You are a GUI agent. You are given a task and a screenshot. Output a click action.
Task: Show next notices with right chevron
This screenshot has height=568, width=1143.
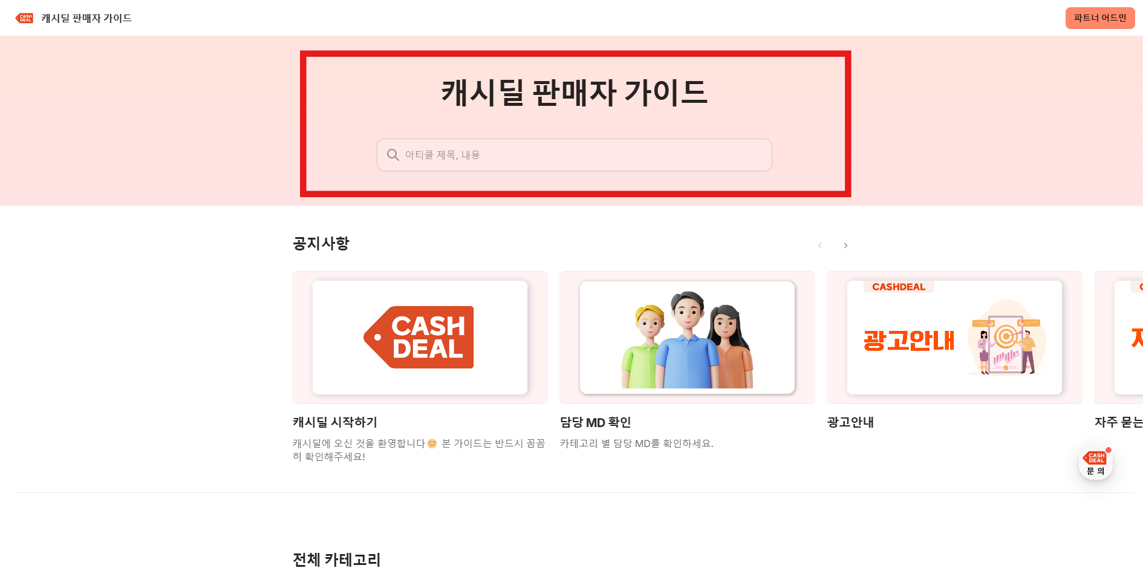[x=845, y=246]
